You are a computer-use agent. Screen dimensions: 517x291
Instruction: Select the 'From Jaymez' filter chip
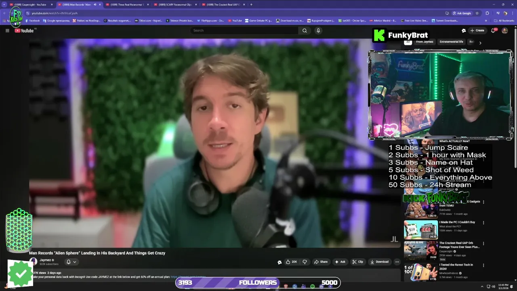coord(425,42)
